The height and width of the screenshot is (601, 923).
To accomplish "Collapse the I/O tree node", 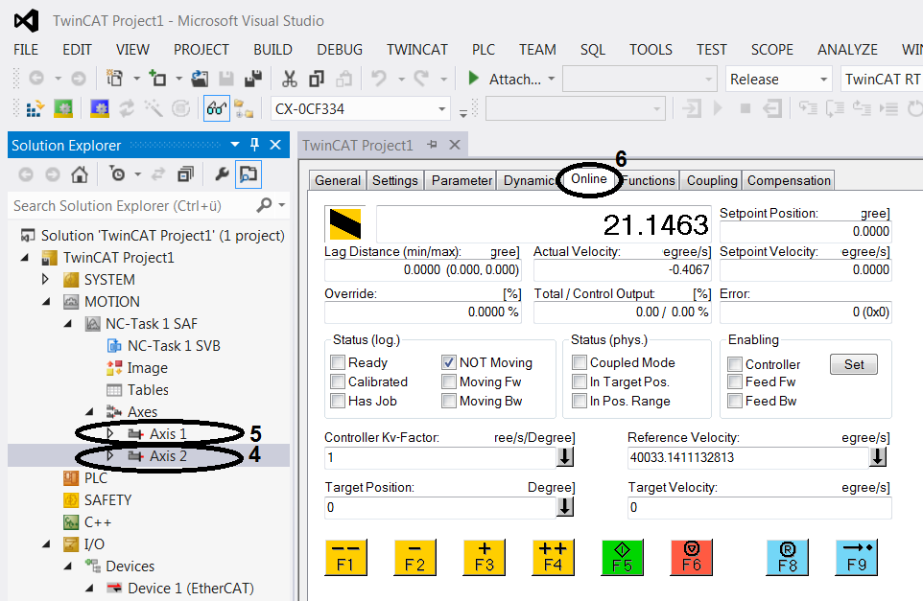I will coord(46,544).
